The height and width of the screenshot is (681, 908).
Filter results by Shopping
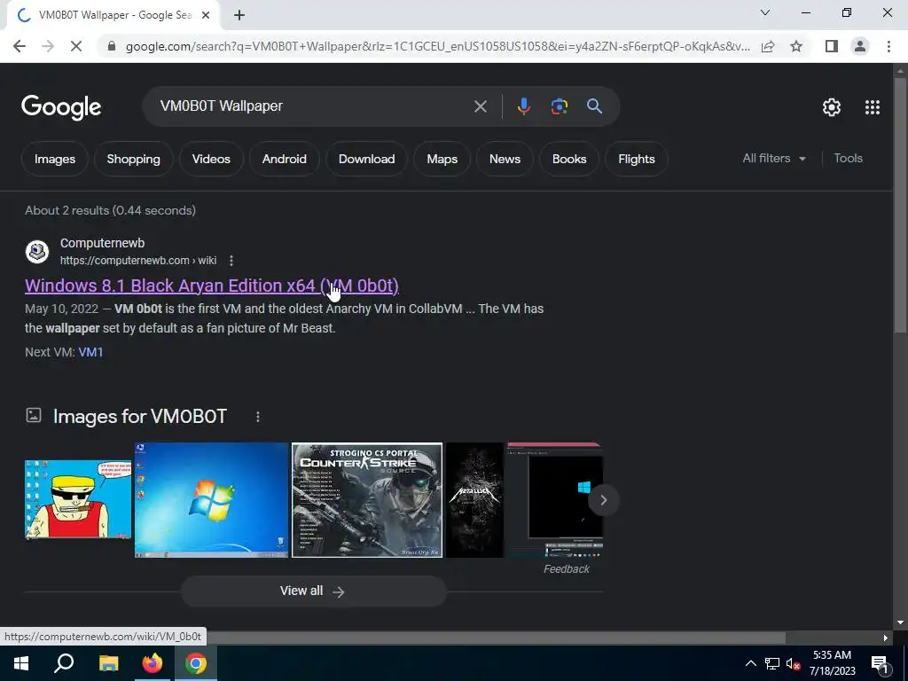click(133, 160)
